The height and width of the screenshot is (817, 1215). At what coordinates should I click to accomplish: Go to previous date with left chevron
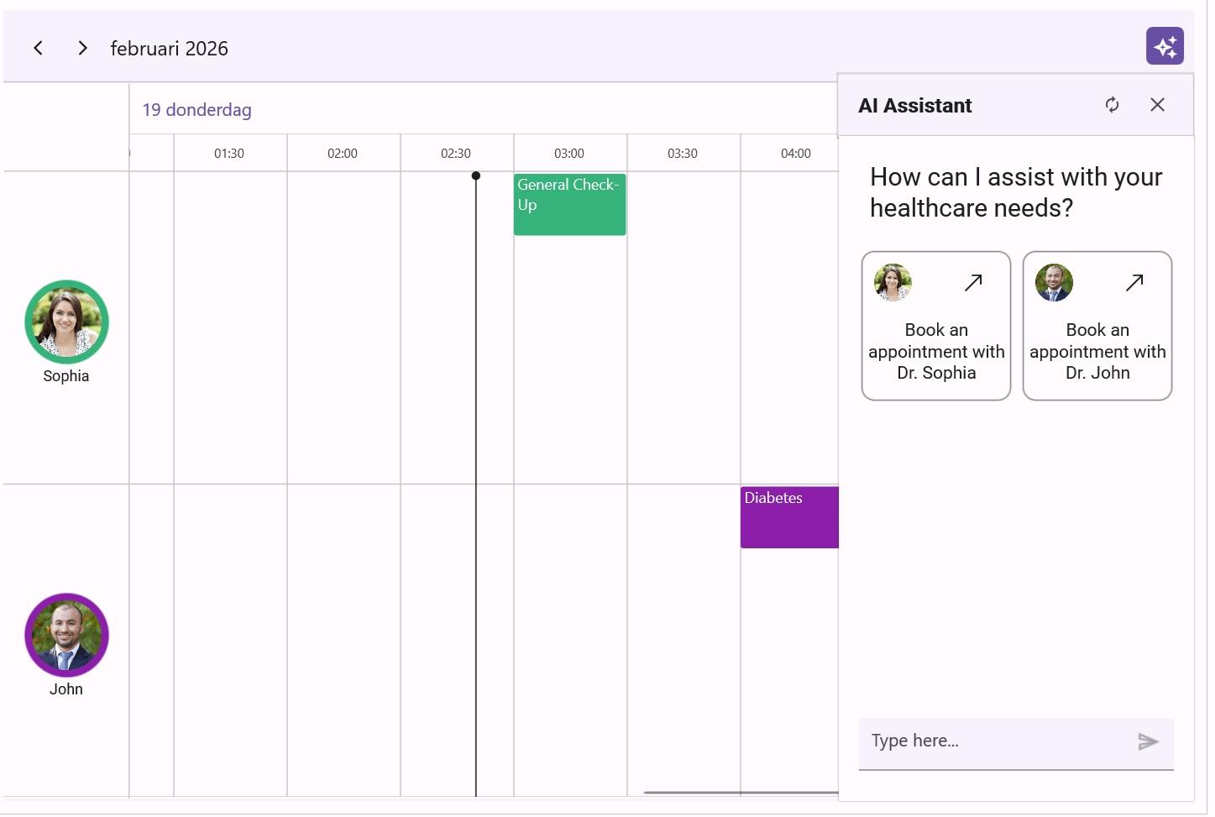pos(38,49)
